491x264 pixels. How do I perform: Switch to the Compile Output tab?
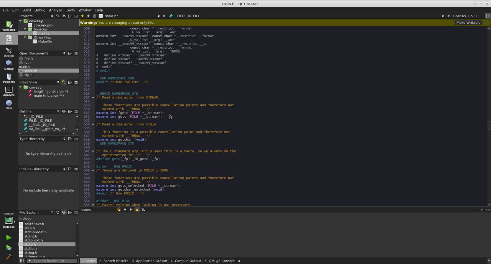[x=186, y=261]
